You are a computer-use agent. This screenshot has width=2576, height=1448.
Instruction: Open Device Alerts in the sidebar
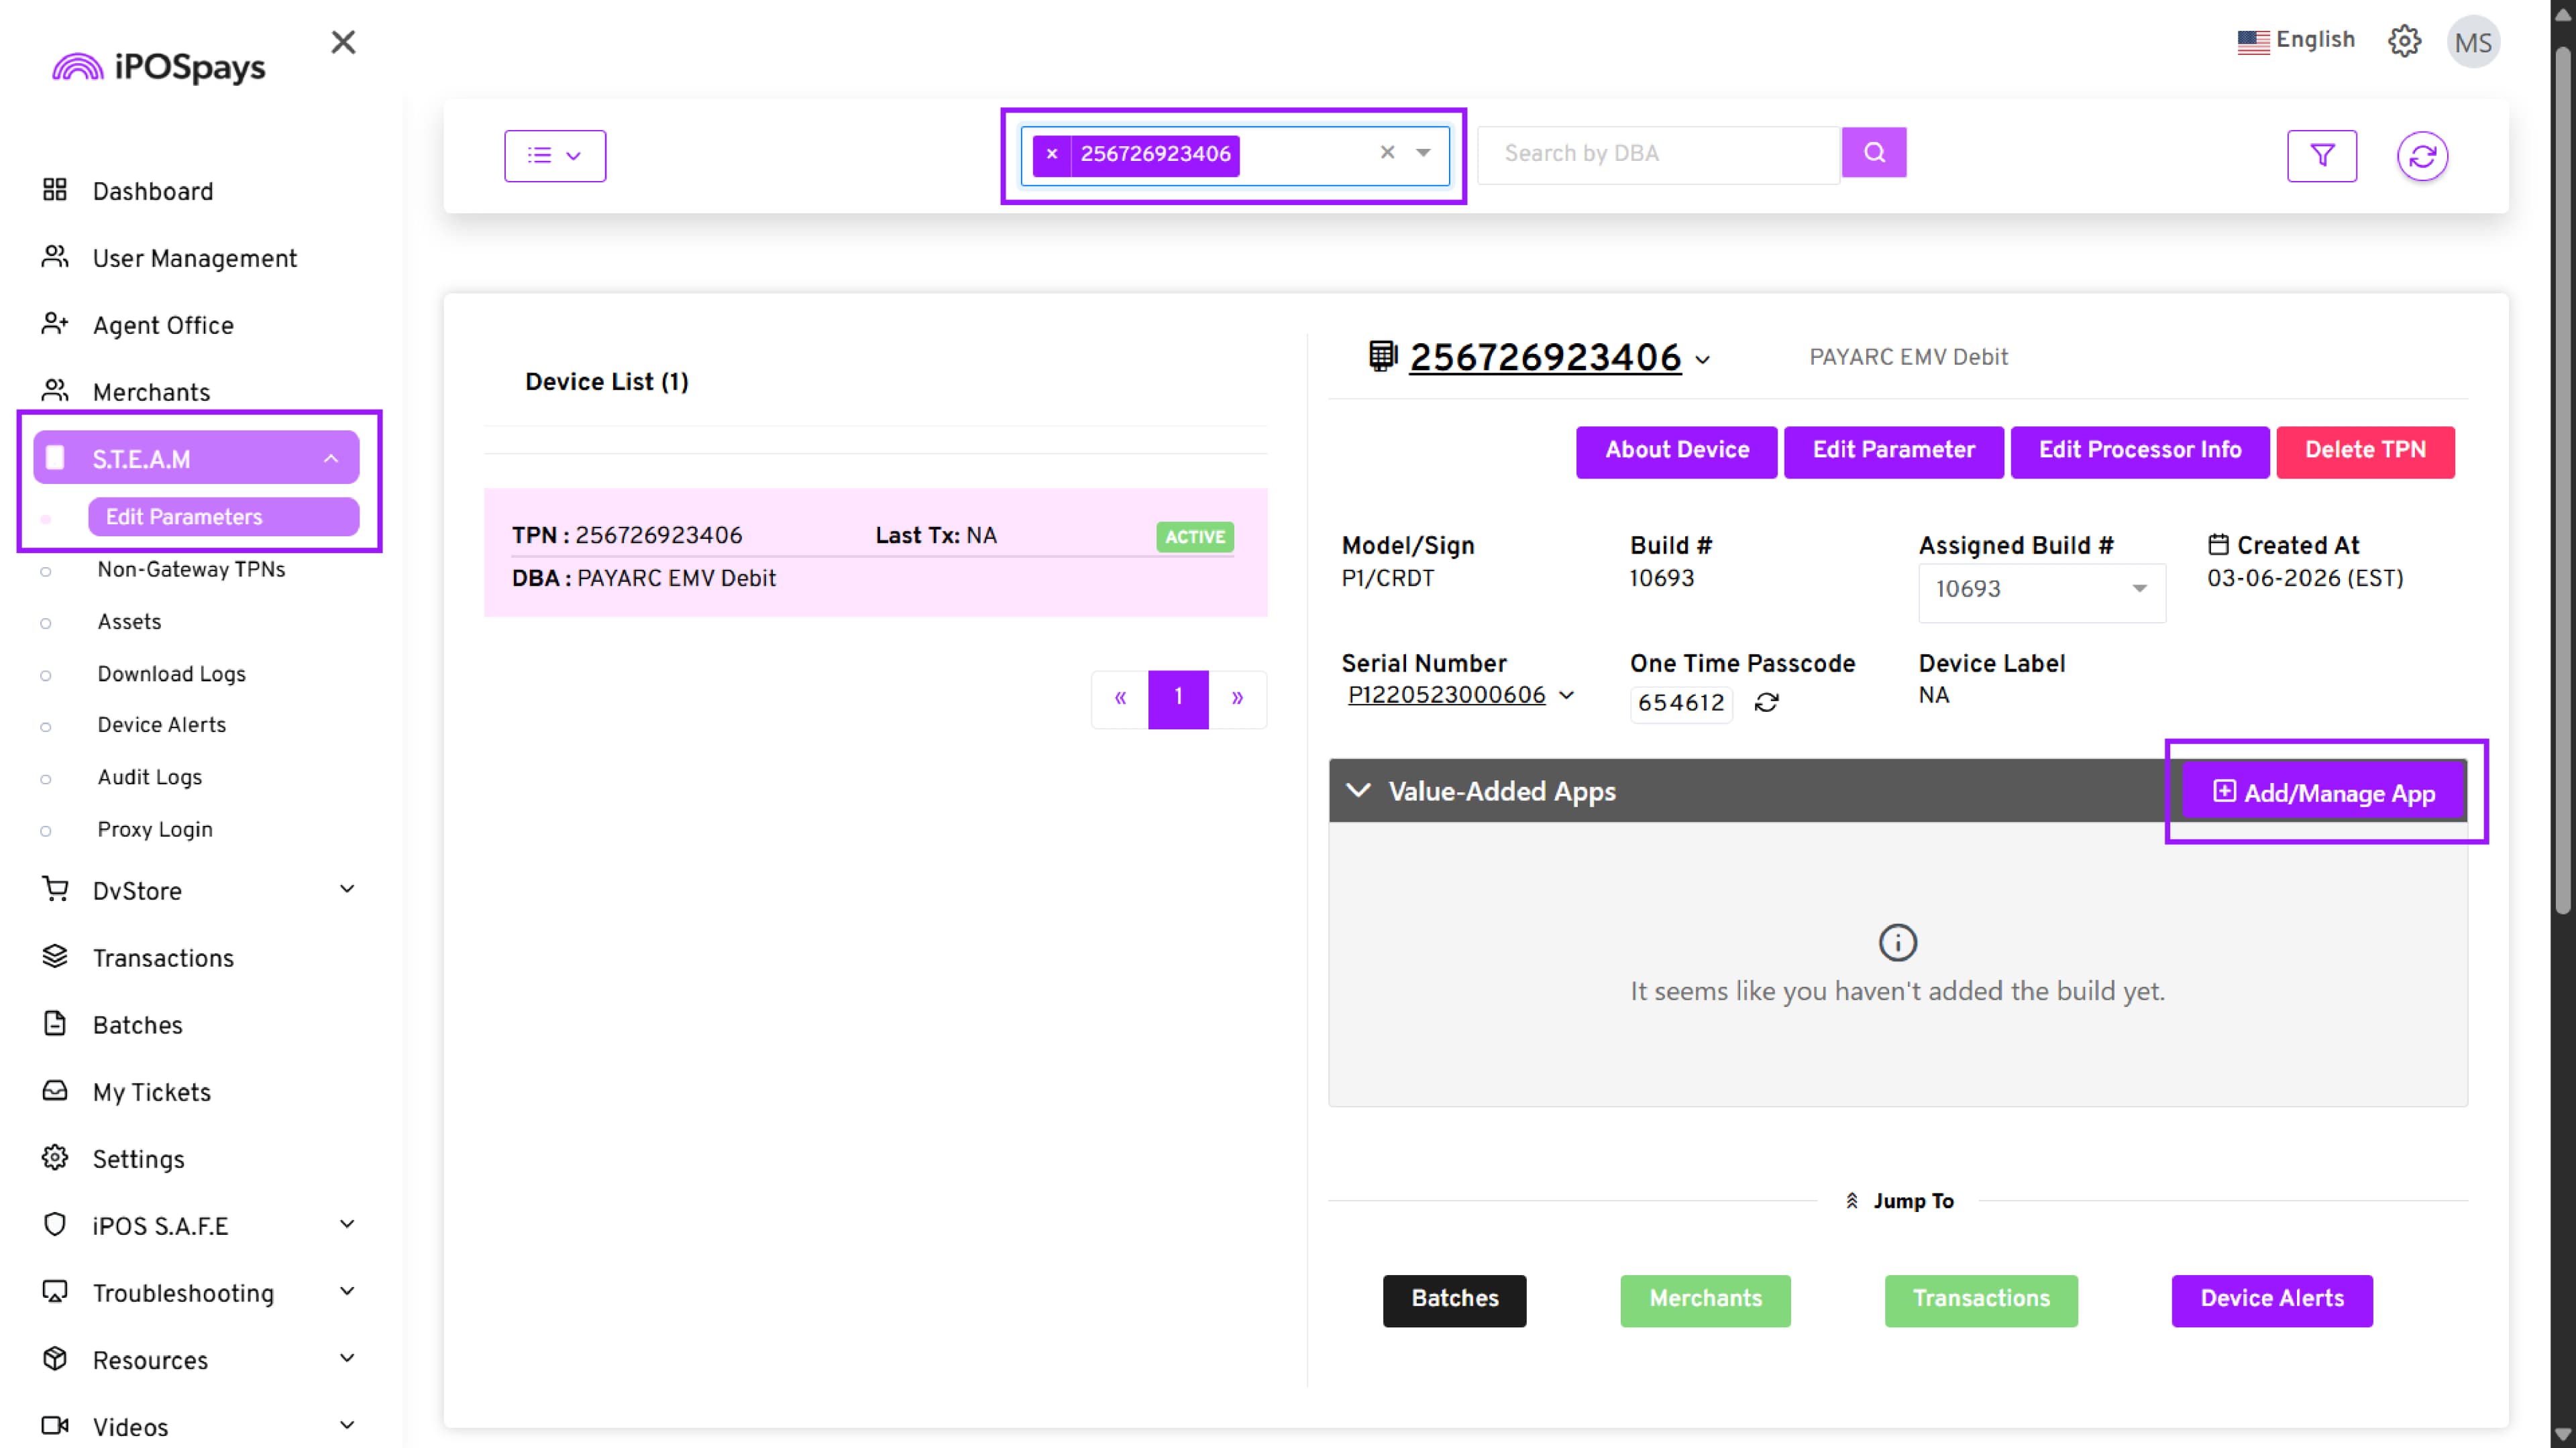[x=161, y=725]
